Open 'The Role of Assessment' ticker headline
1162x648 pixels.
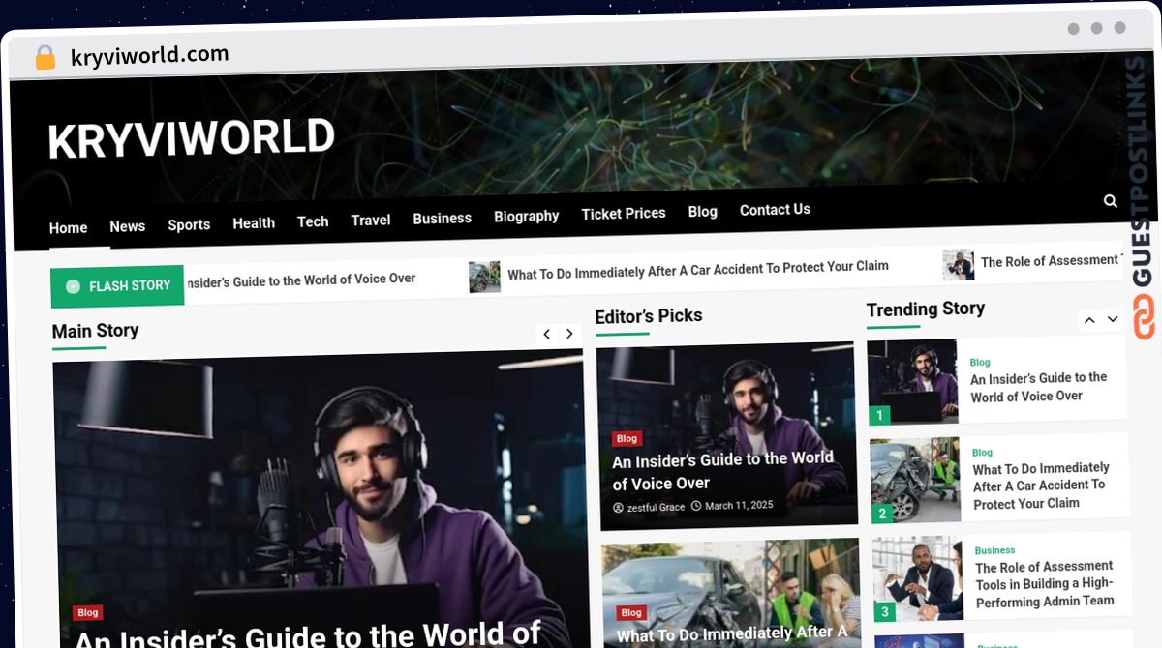(1052, 261)
